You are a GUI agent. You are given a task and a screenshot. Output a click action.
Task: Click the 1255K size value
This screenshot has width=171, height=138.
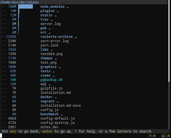(11, 37)
